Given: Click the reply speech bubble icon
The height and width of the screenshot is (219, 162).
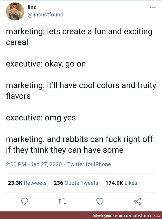Looking at the screenshot, I should coord(24,201).
